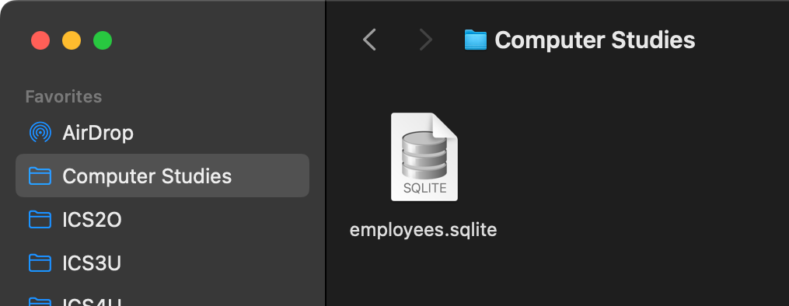Viewport: 789px width, 306px height.
Task: Minimize the window using the yellow button
Action: click(72, 40)
